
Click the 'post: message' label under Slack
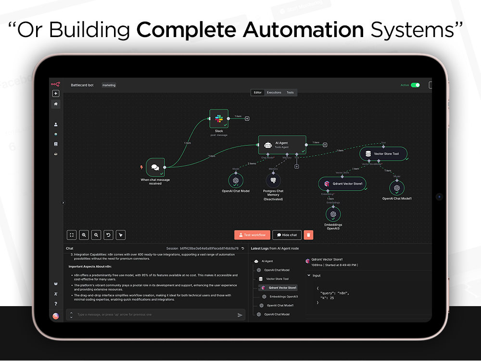[x=219, y=135]
